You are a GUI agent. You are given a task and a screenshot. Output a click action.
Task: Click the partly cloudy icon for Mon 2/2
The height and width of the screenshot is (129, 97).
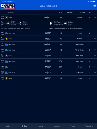click(6, 61)
